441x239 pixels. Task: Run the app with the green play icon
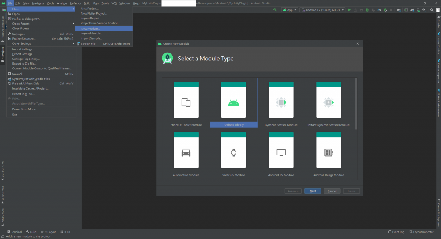point(349,10)
